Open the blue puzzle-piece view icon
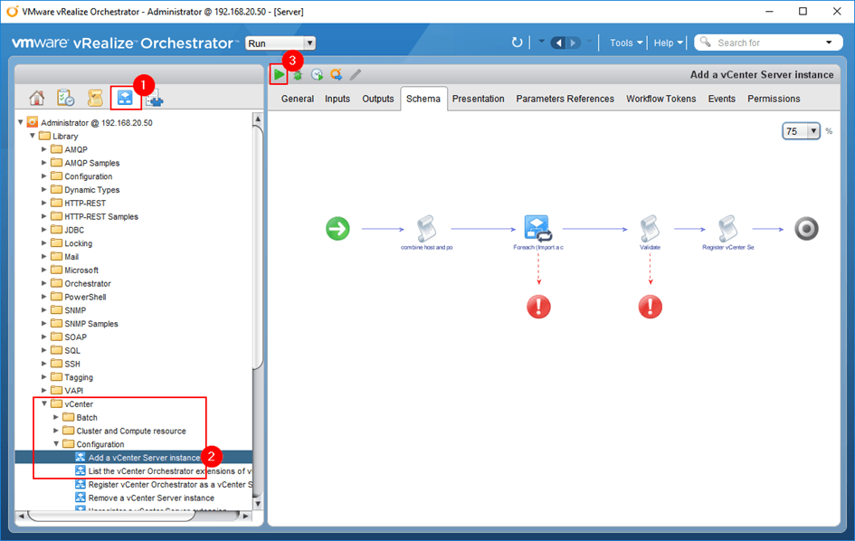This screenshot has width=855, height=541. pos(155,99)
